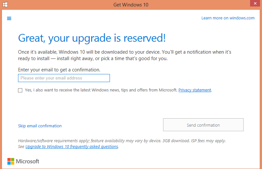Click the Microsoft logo
The height and width of the screenshot is (169, 262).
23,161
